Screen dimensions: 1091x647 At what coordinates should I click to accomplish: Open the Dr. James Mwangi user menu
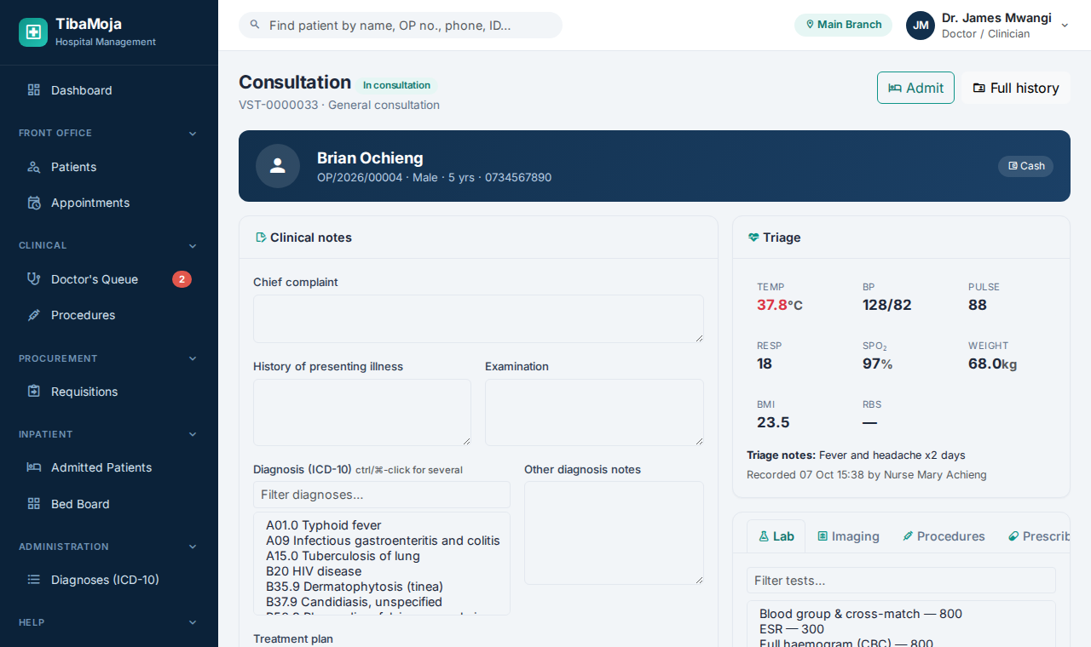click(988, 26)
